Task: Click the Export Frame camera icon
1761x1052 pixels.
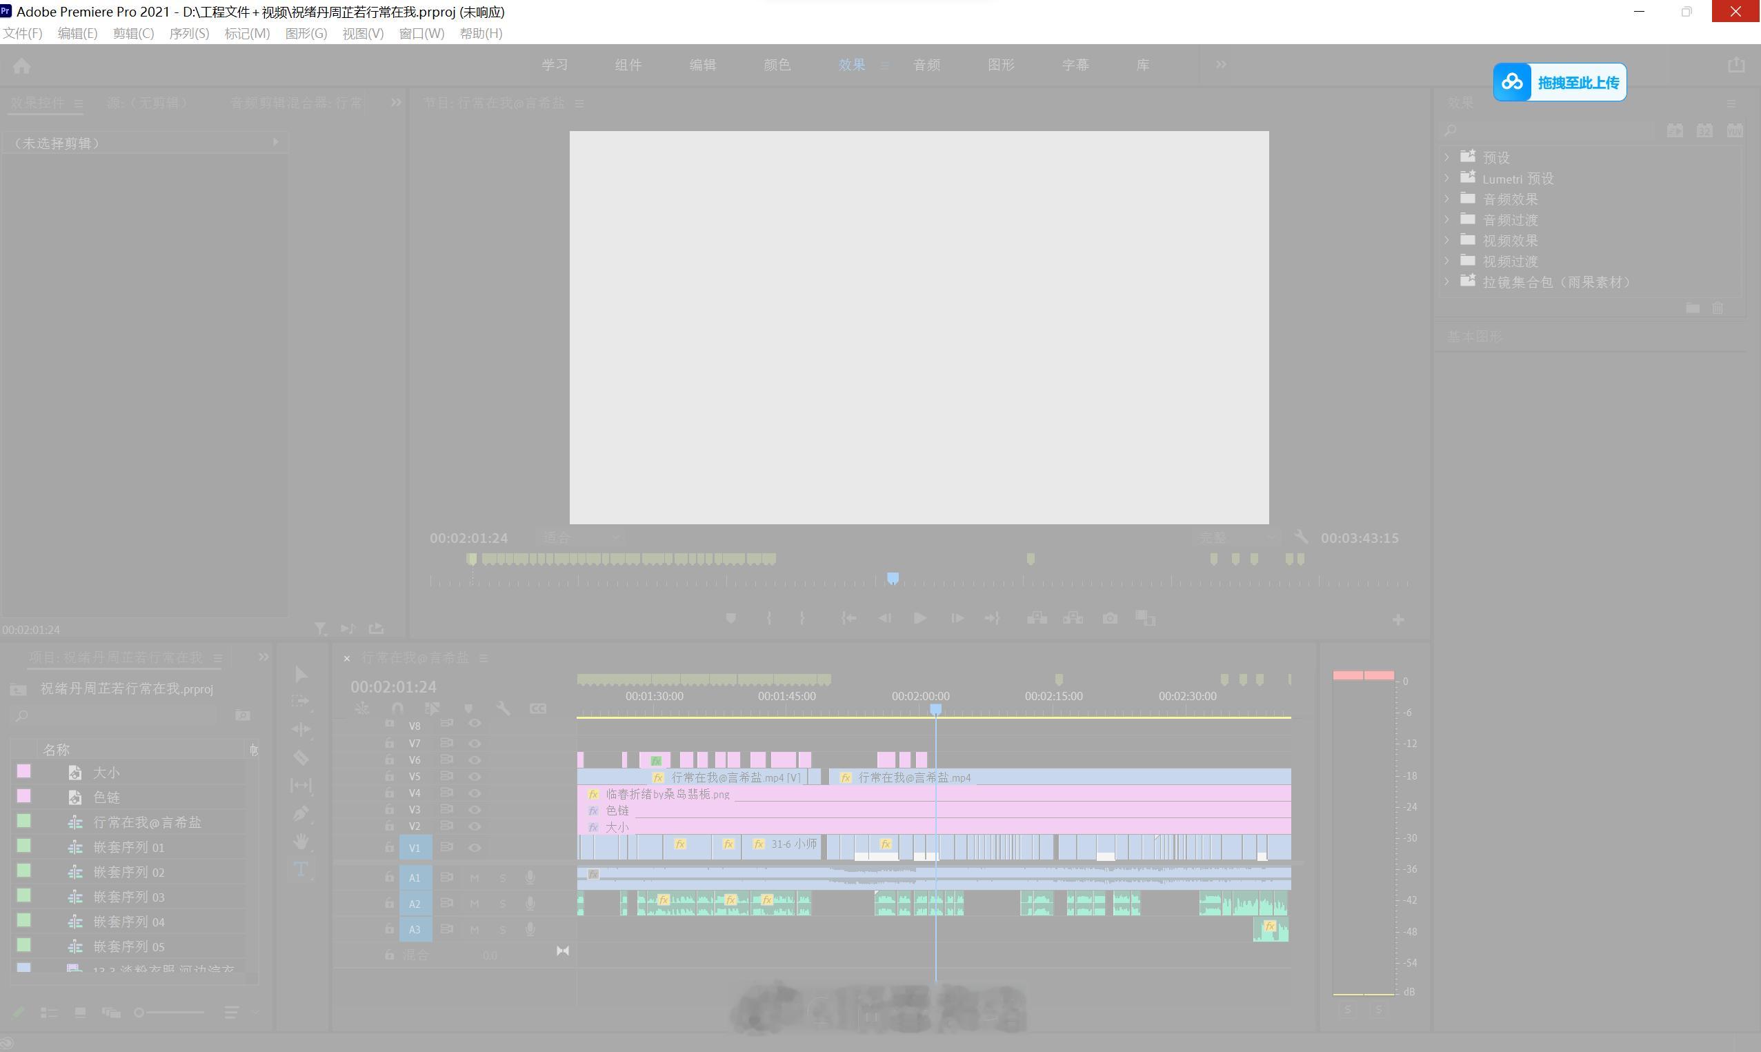Action: [x=1110, y=618]
